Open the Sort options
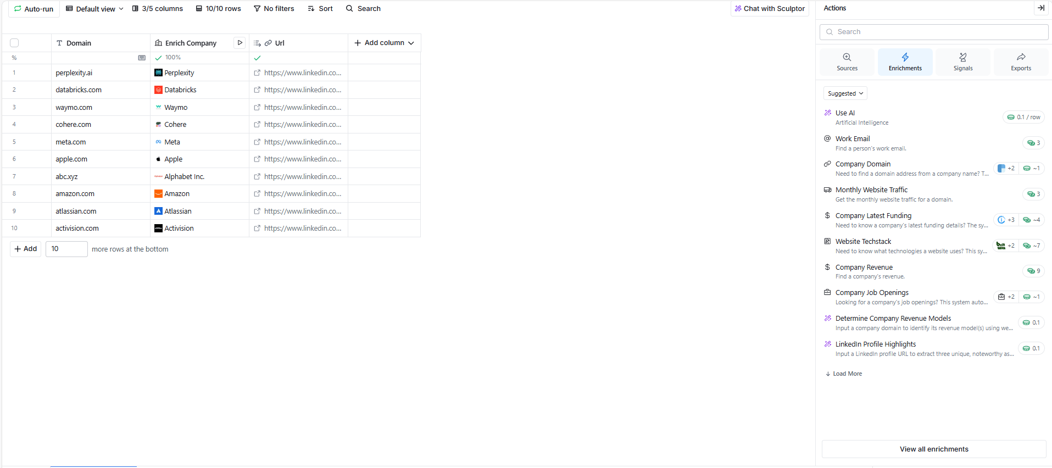The image size is (1052, 468). [x=320, y=9]
